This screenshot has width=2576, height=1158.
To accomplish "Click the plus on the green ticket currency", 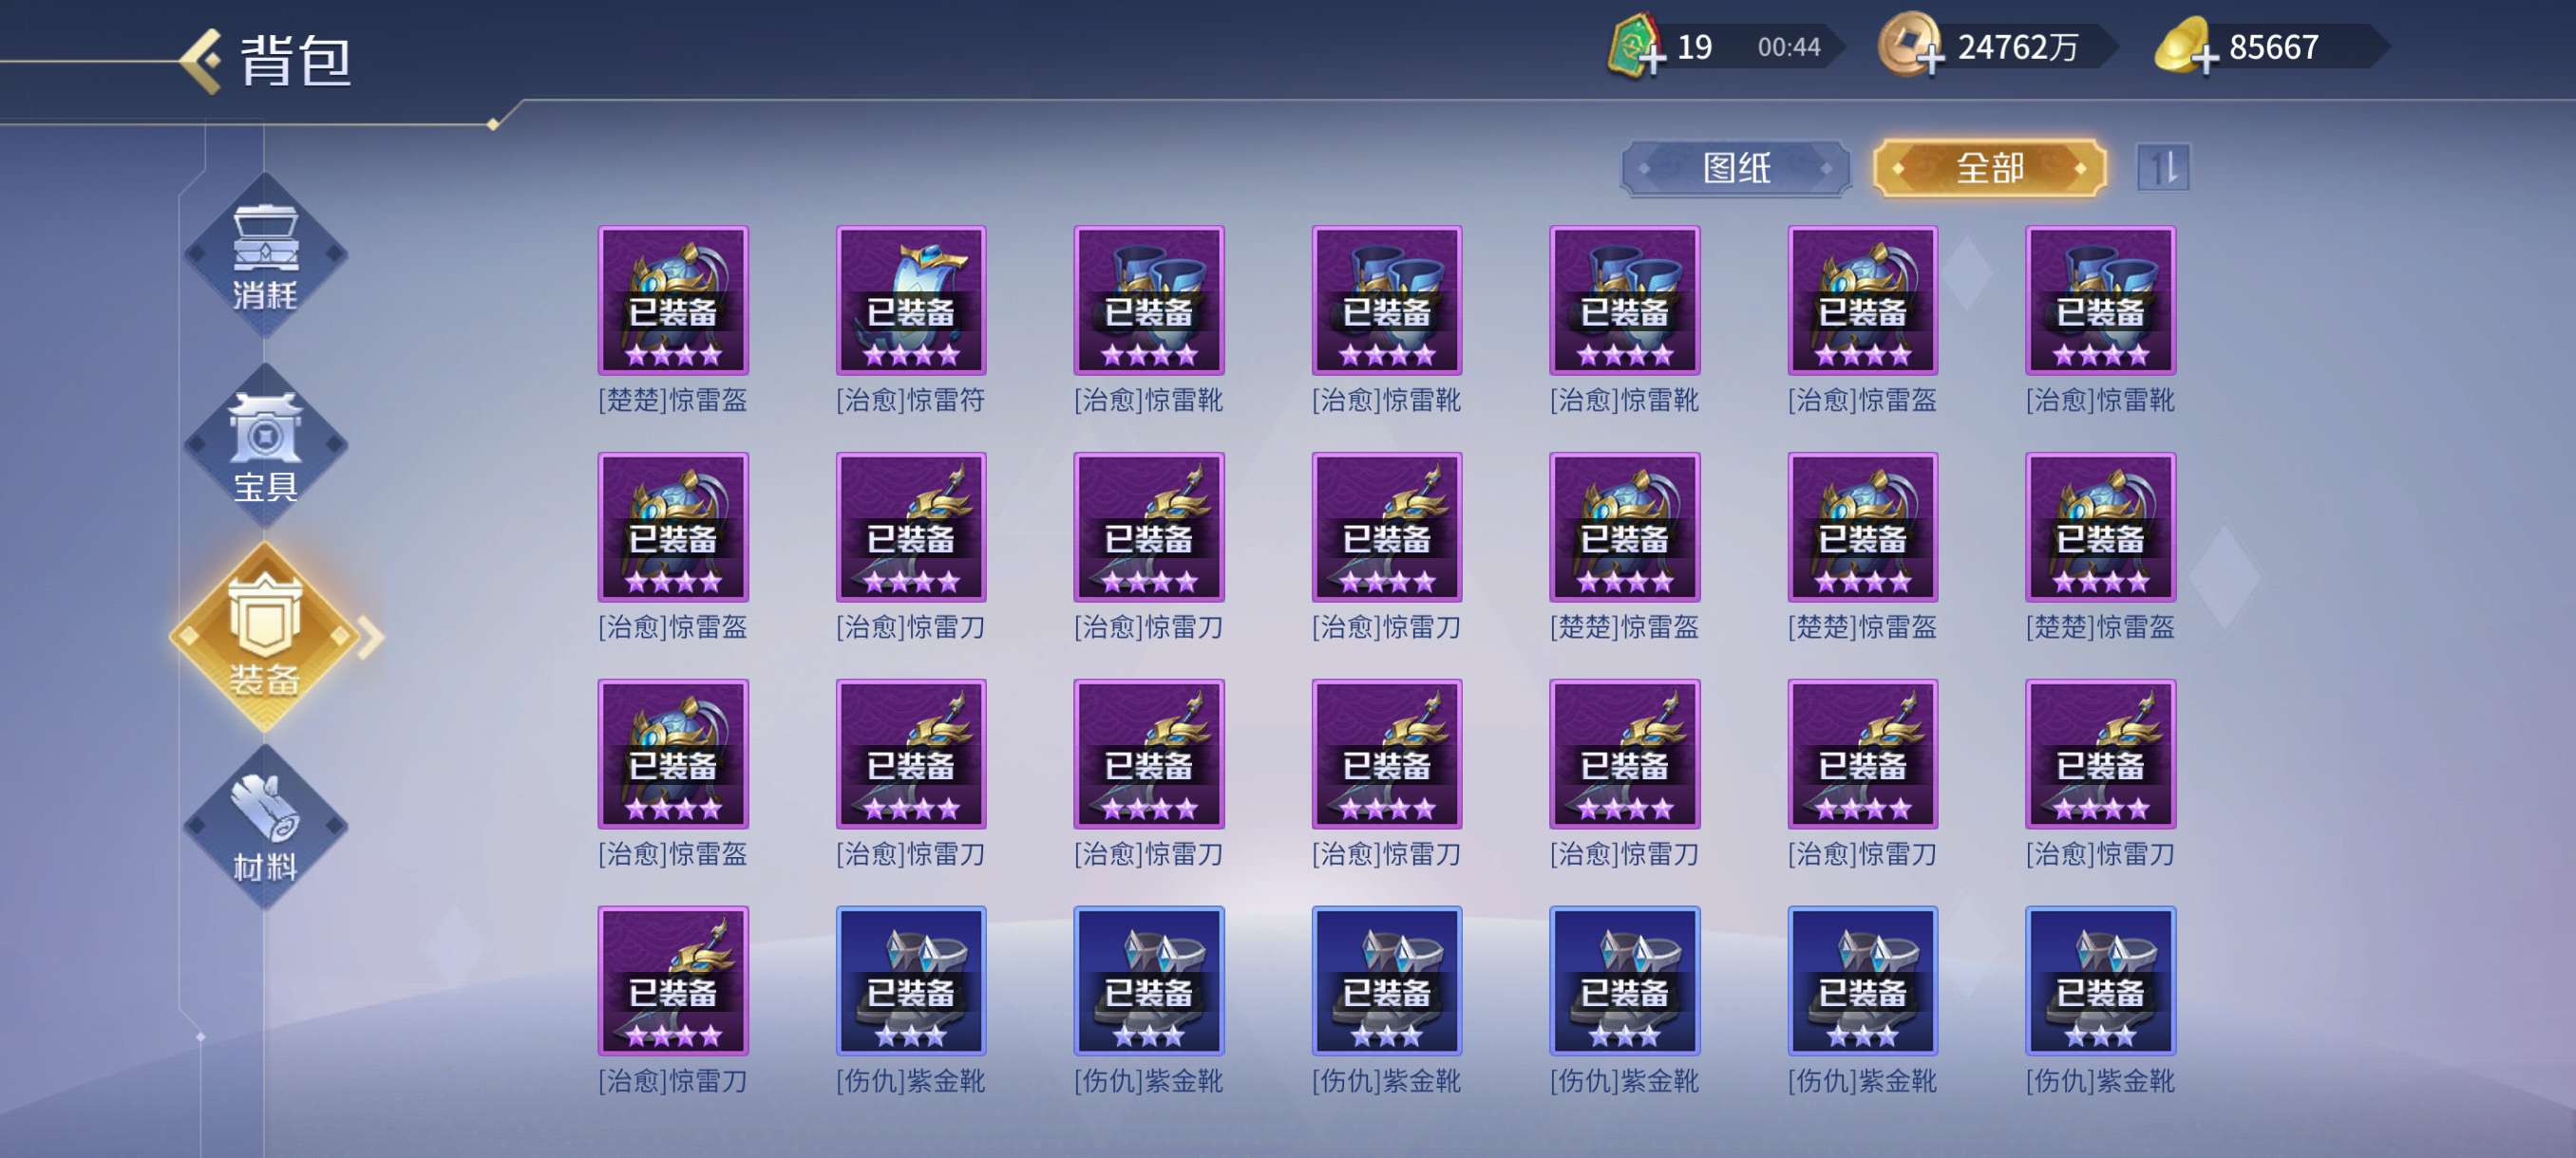I will point(1652,57).
